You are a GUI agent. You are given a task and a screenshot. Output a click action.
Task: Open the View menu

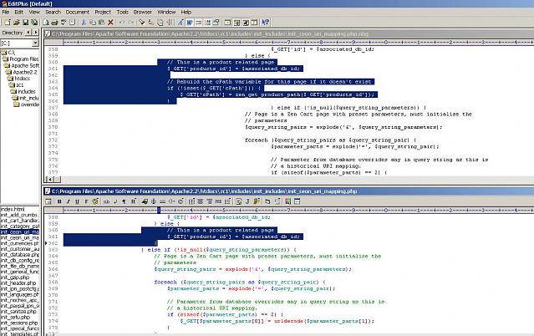click(34, 12)
